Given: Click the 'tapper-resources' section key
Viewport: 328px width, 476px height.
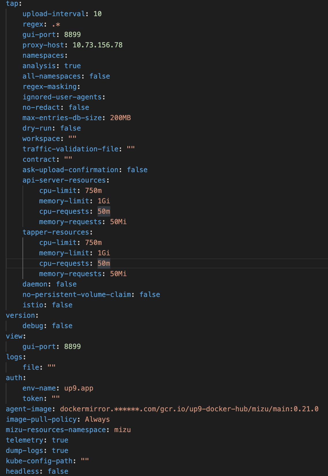Looking at the screenshot, I should (56, 232).
